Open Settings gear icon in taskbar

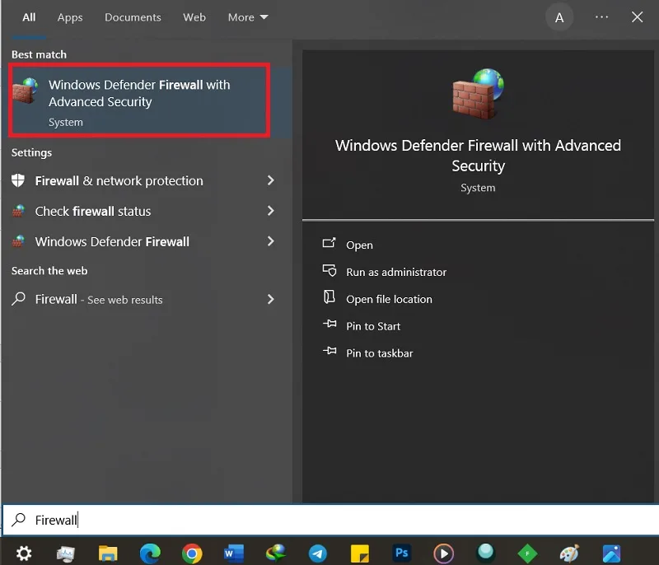tap(24, 553)
